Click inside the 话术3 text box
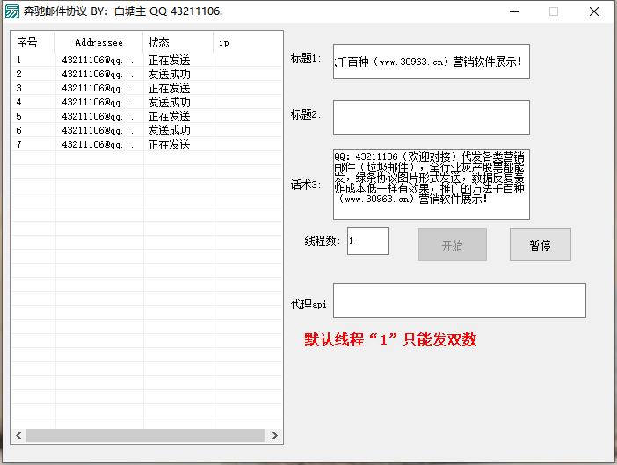The width and height of the screenshot is (617, 465). [432, 185]
